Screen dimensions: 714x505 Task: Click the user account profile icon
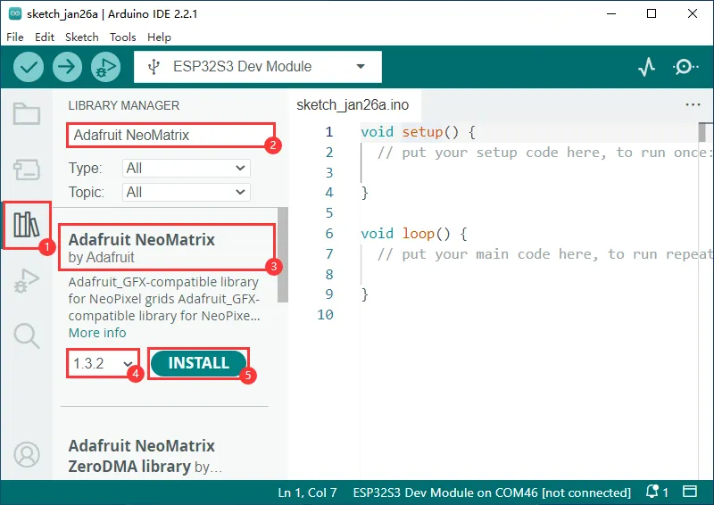click(x=27, y=454)
